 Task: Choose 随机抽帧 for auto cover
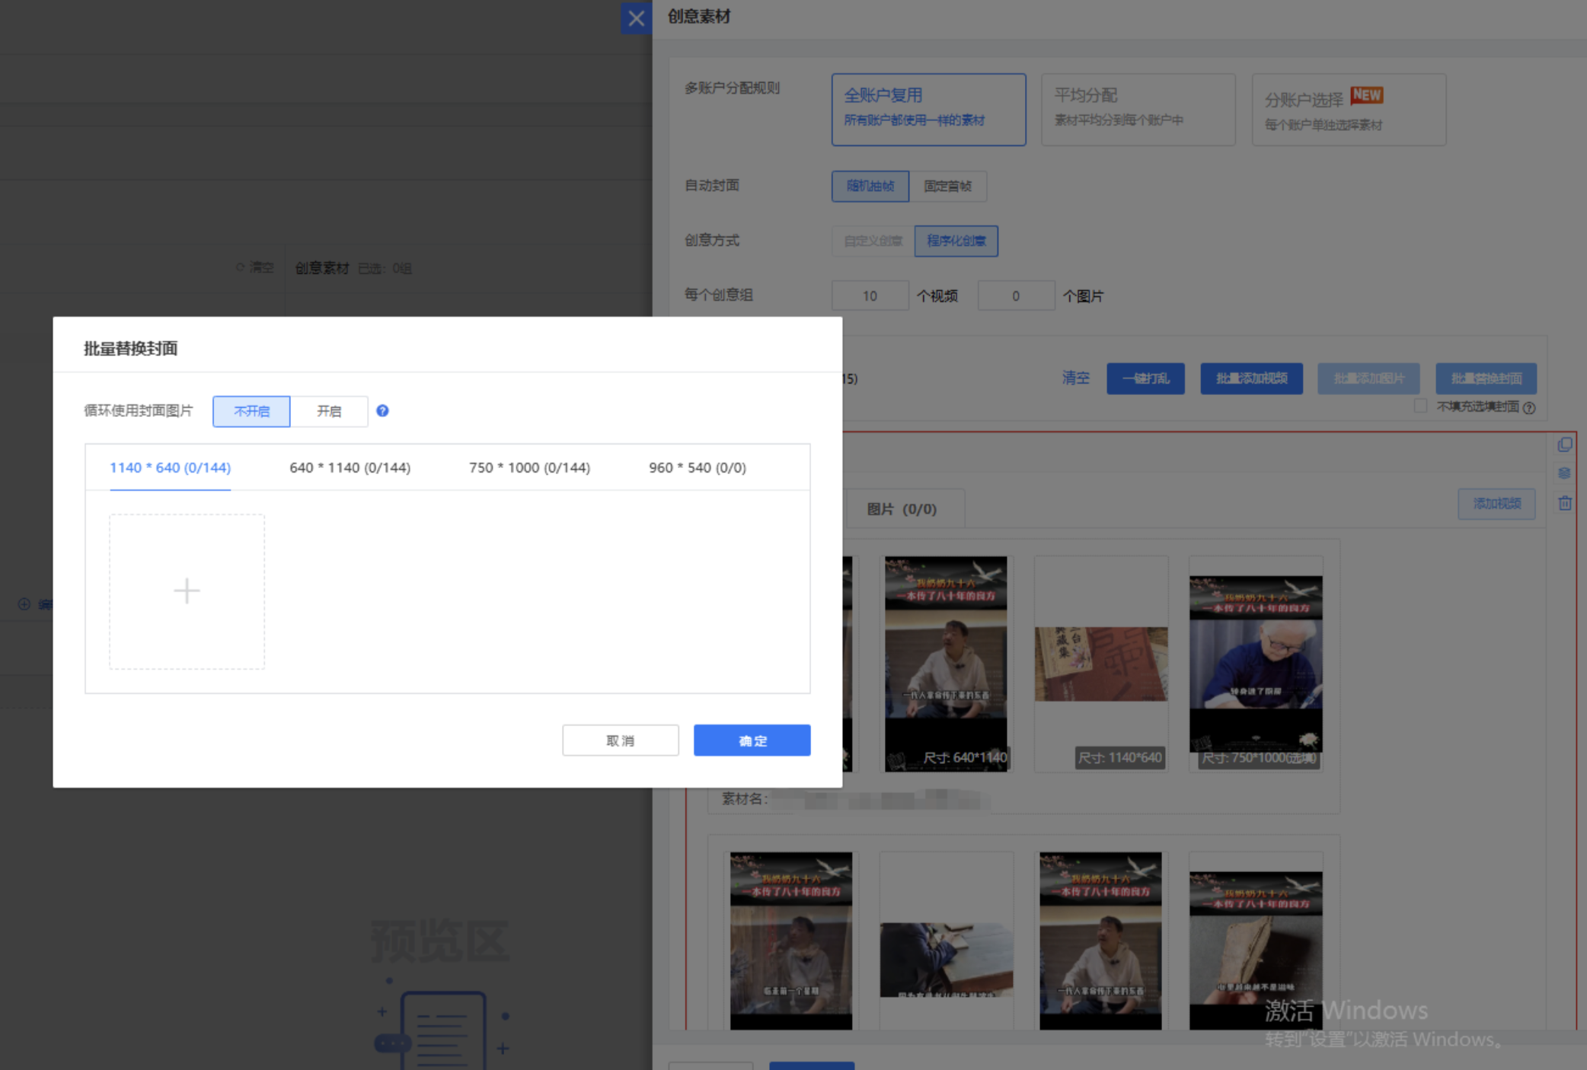(x=870, y=186)
